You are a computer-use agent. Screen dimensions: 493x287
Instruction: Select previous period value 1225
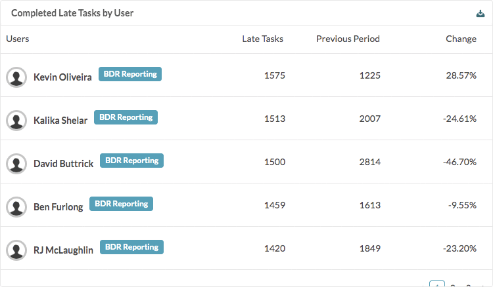(x=369, y=75)
